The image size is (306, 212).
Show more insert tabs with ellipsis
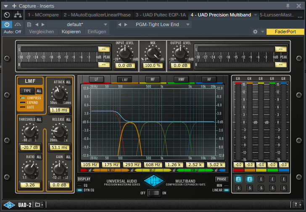point(300,16)
